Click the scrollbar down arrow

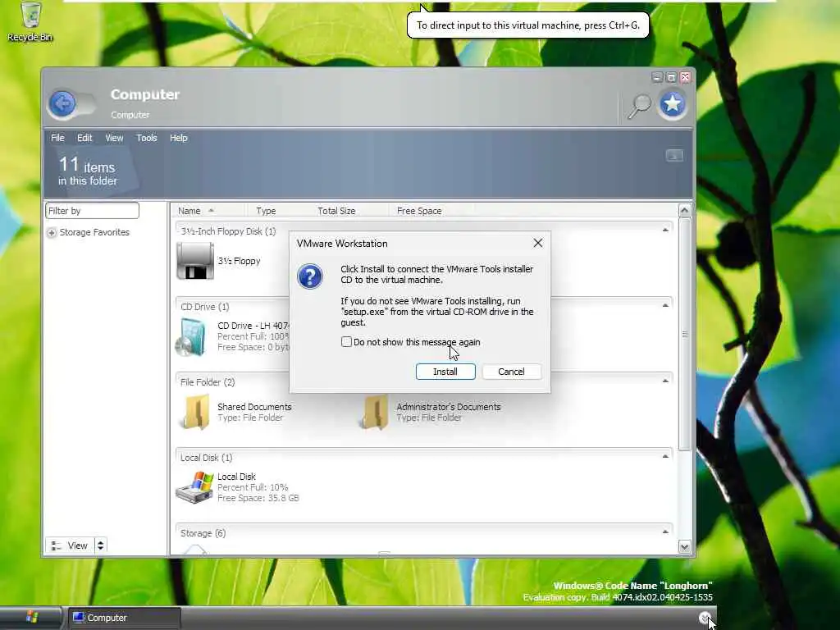coord(684,547)
